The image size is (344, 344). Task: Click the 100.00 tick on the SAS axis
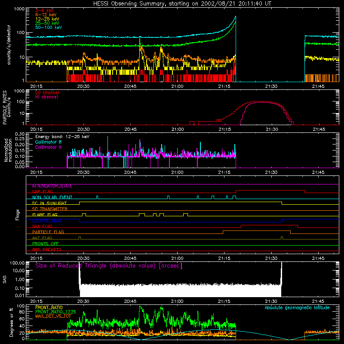pyautogui.click(x=17, y=263)
